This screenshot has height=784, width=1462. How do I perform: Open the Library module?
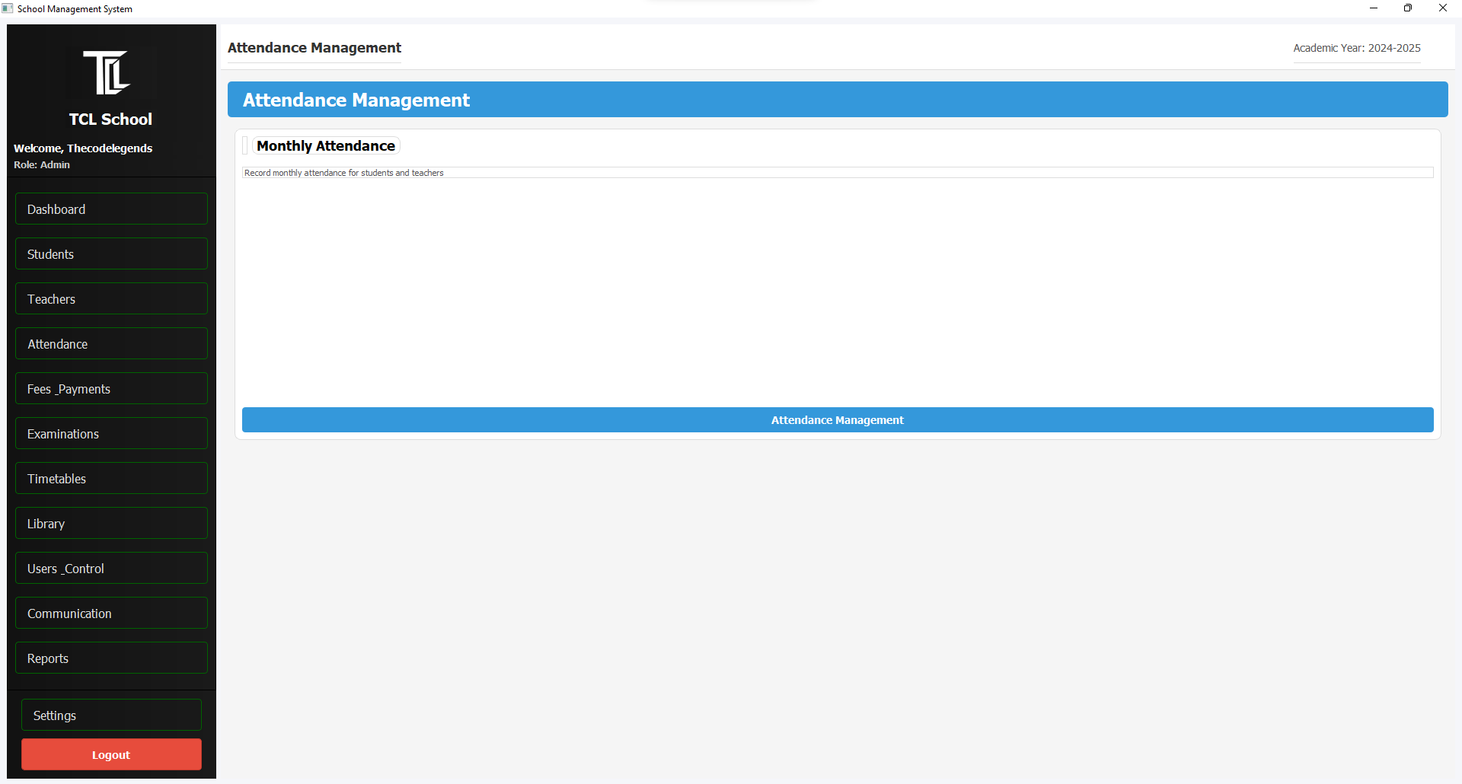tap(111, 524)
